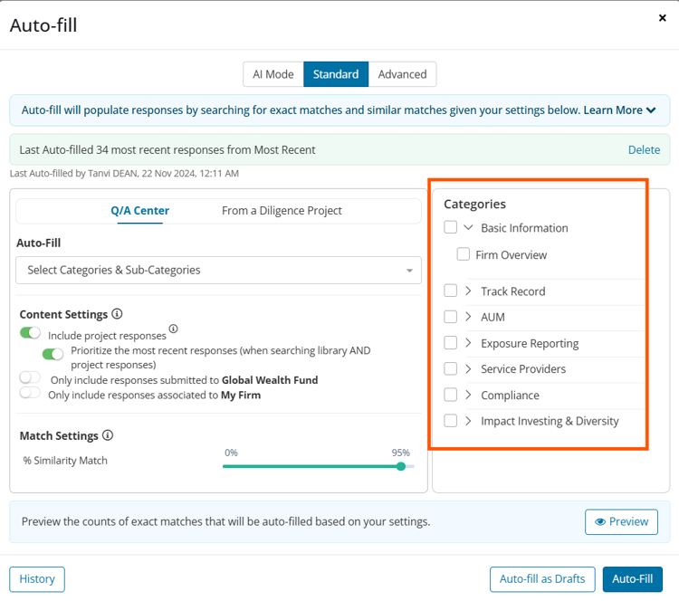The height and width of the screenshot is (601, 679).
Task: Expand the Learn More chevron
Action: pyautogui.click(x=650, y=110)
